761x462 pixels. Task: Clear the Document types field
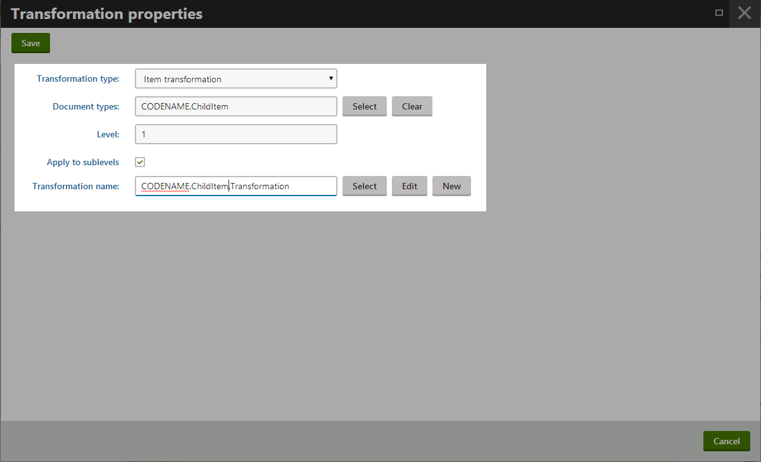[x=412, y=106]
